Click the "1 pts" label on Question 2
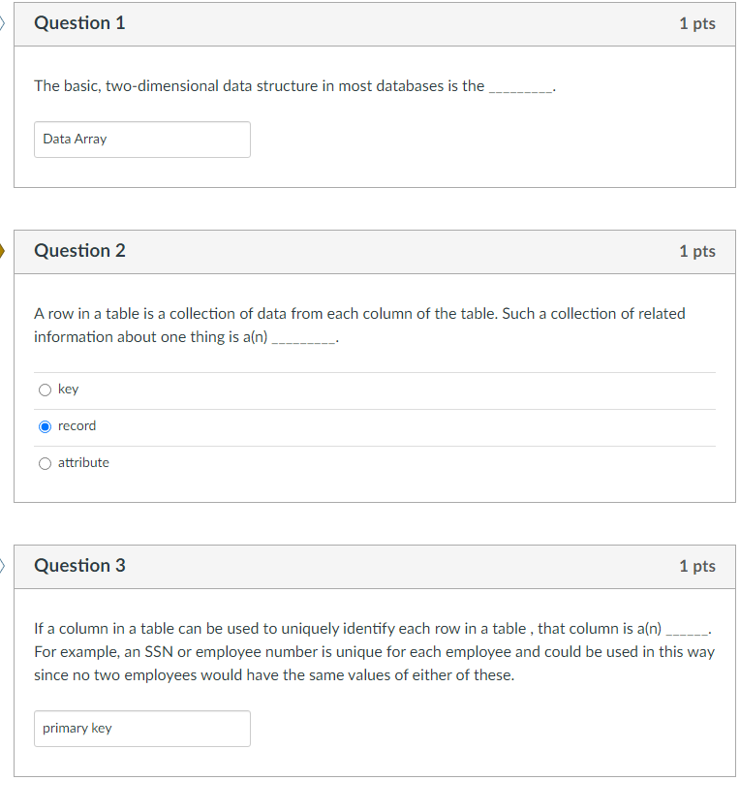Screen dimensions: 740x812 tap(697, 250)
